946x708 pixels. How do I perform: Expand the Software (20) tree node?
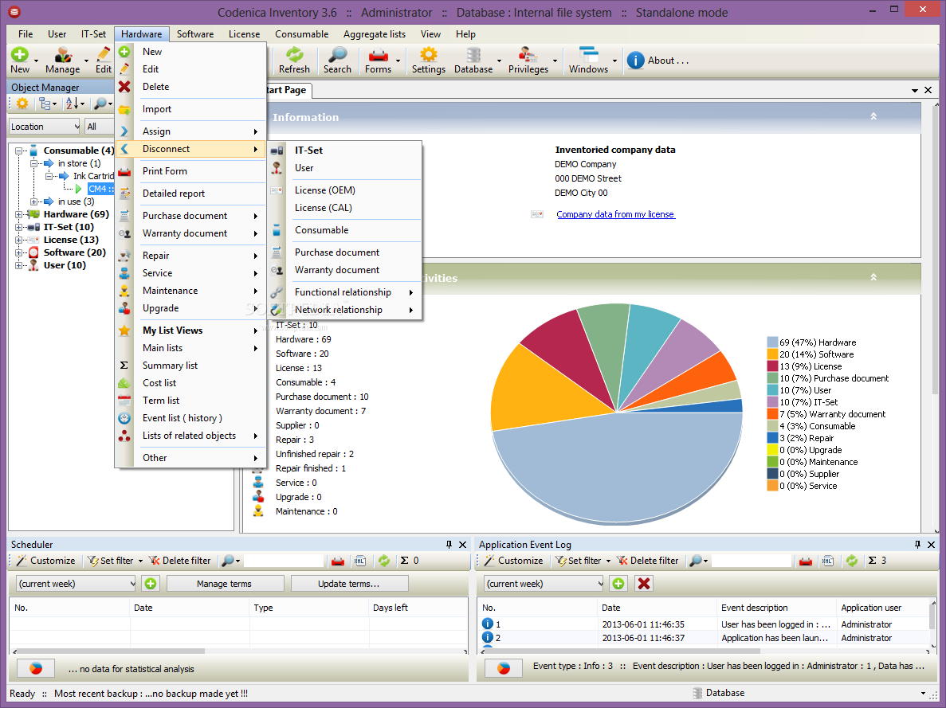(18, 252)
